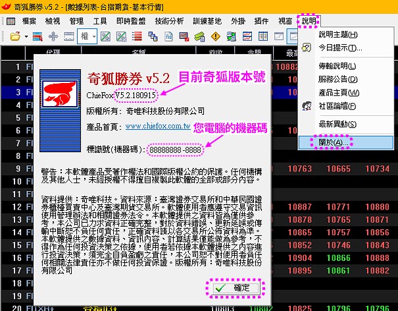The width and height of the screenshot is (398, 311).
Task: Open the 訓練基地 menu
Action: point(207,21)
